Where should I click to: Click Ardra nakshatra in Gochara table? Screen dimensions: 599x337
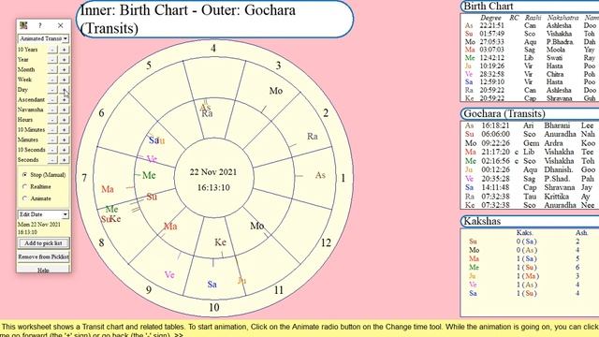(x=553, y=143)
